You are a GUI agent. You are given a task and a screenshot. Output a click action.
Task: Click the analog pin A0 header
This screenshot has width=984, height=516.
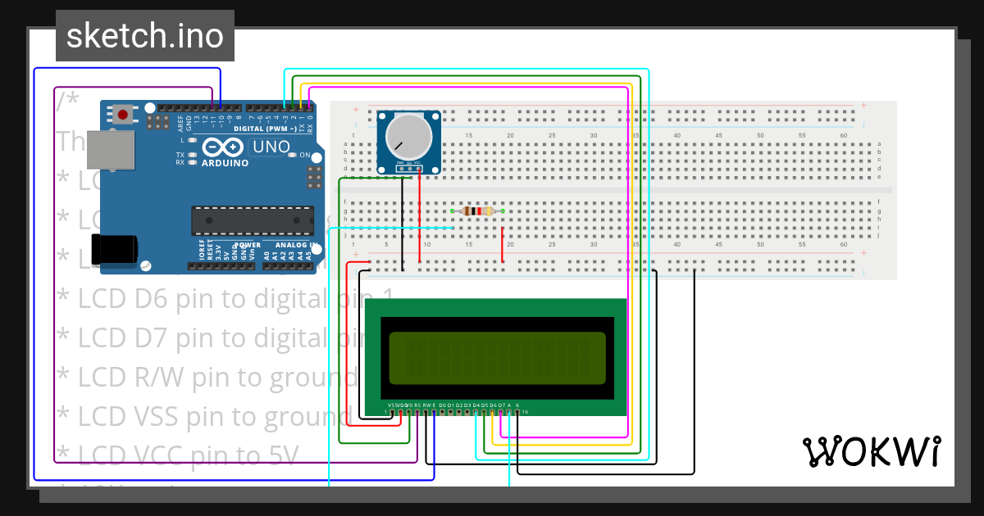click(266, 265)
